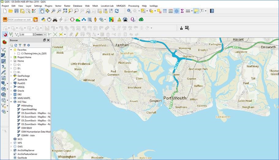Refresh the Browser panel
Screen dimensions: 279x160
pos(16,45)
